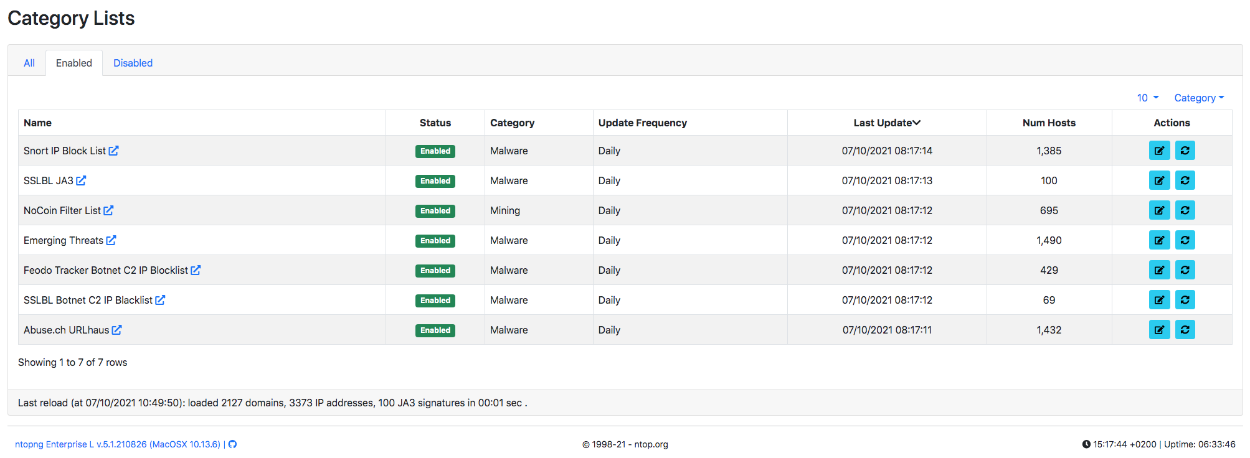Click the Enabled badge for NoCoin Filter List
The width and height of the screenshot is (1250, 458).
click(x=435, y=211)
